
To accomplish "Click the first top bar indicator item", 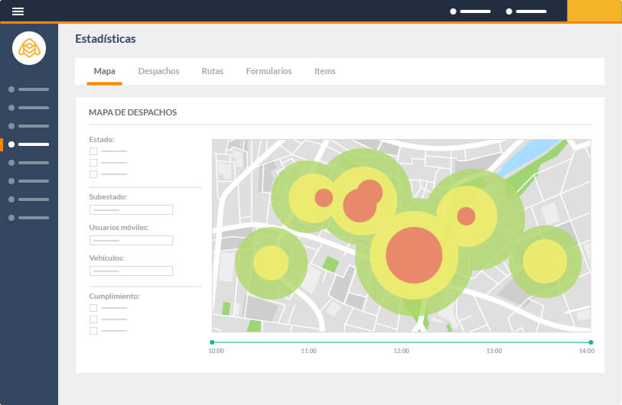I will 471,11.
